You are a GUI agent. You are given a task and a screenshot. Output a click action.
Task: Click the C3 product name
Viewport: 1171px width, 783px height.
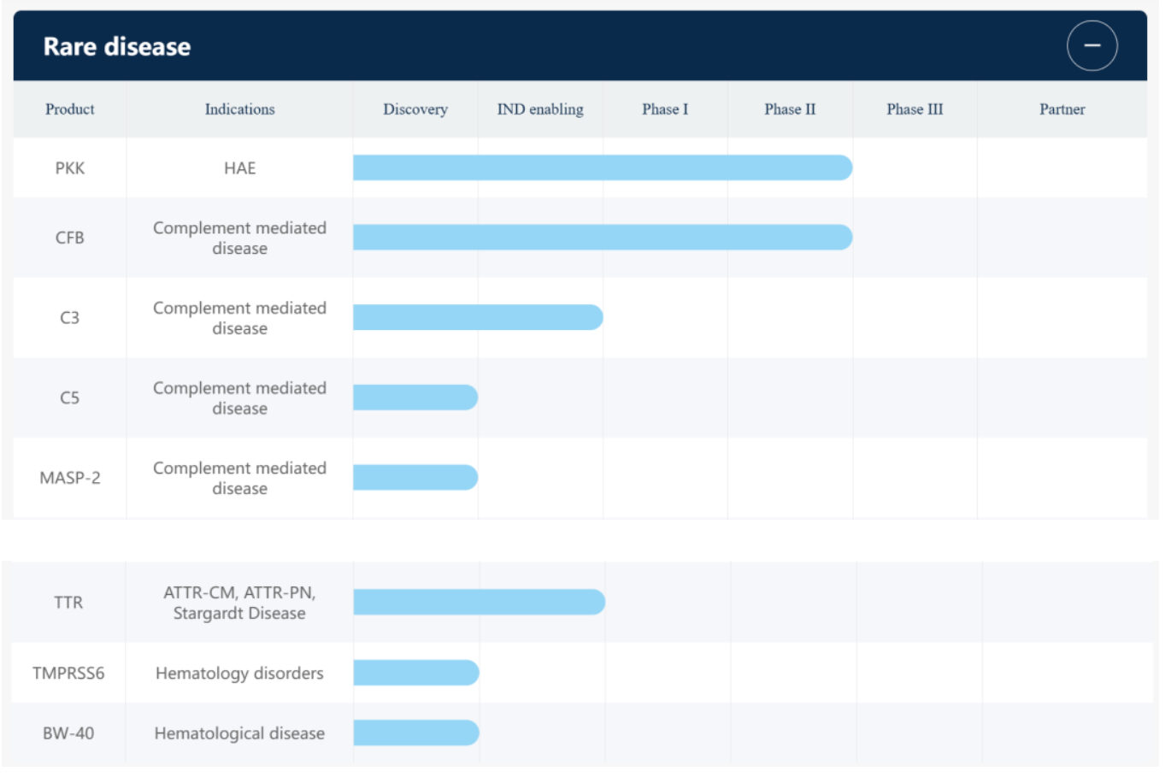[x=69, y=318]
